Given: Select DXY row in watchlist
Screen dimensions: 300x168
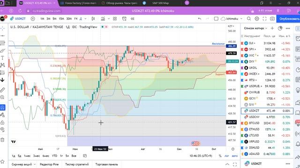Looking at the screenshot, I should tap(267, 62).
